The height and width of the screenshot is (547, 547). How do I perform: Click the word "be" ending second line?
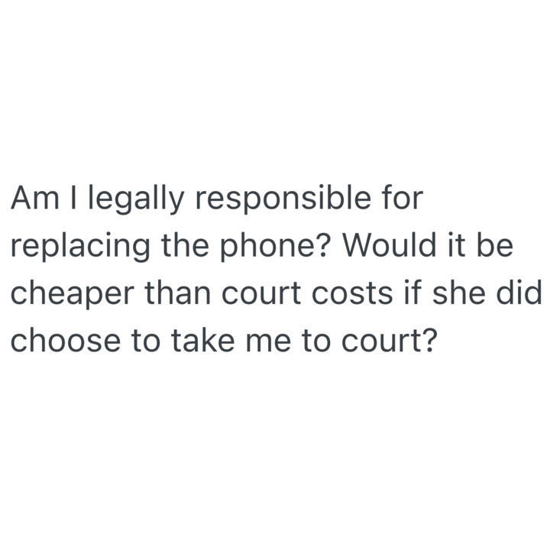495,244
